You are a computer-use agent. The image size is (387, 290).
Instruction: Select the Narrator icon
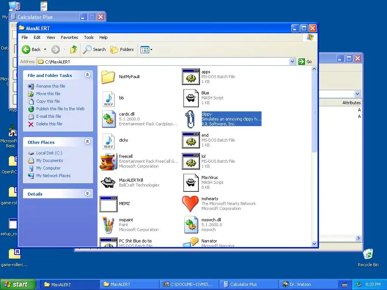pyautogui.click(x=191, y=242)
